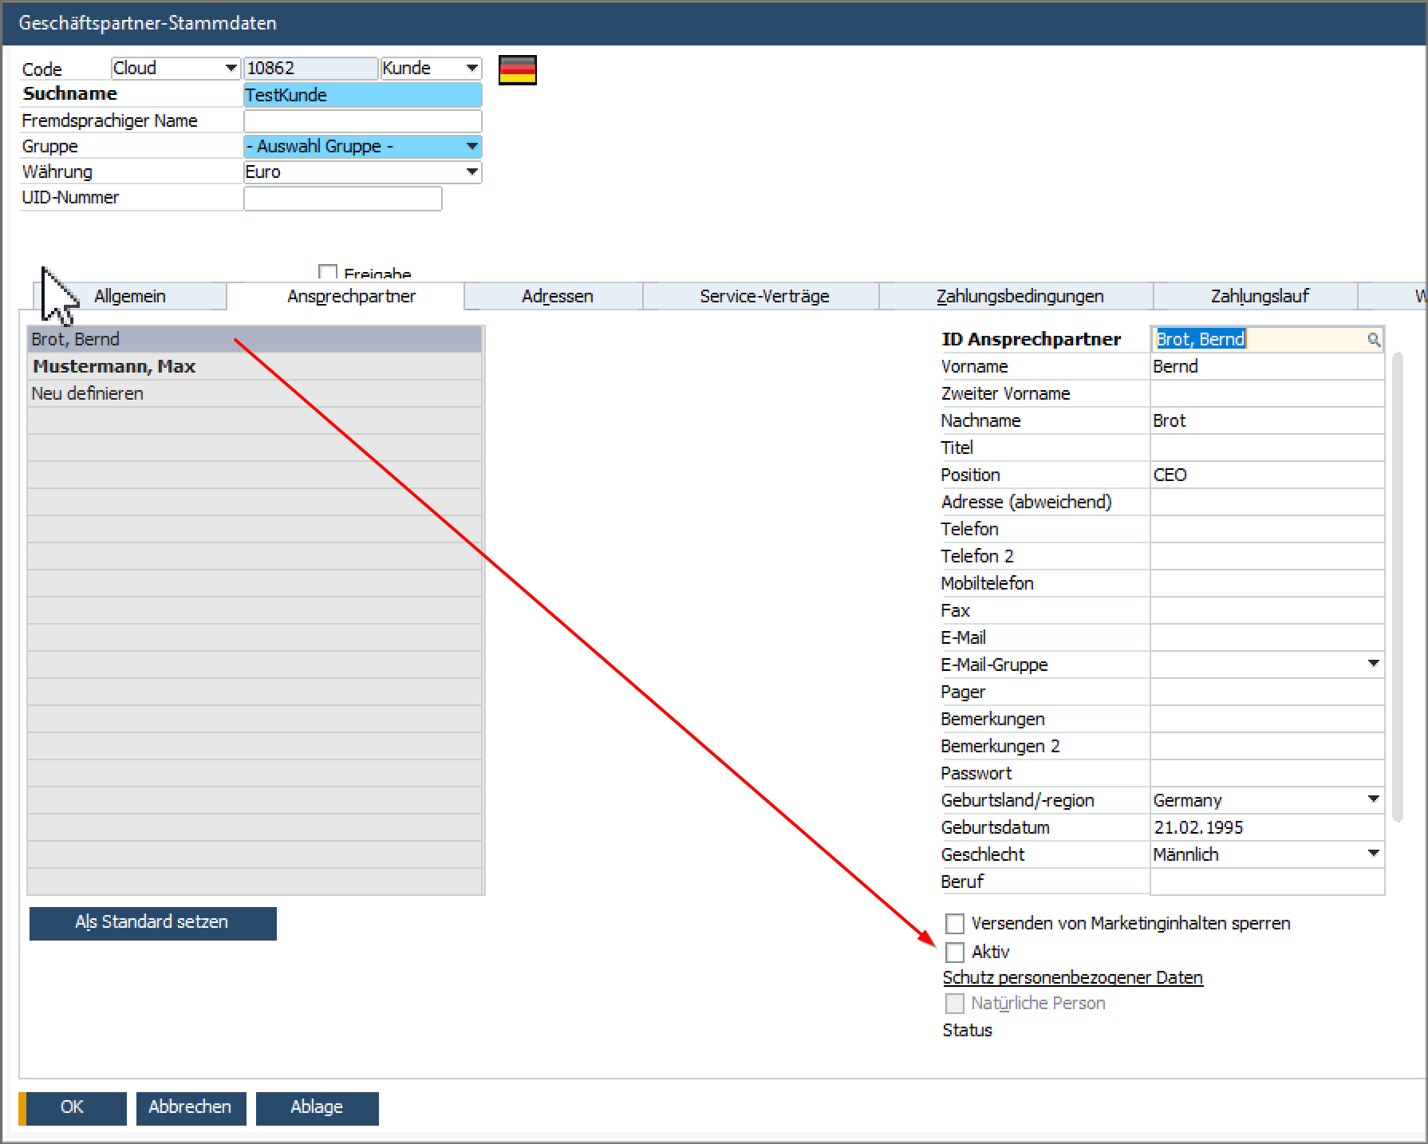The height and width of the screenshot is (1144, 1428).
Task: Toggle the Freigabe checkbox
Action: point(327,272)
